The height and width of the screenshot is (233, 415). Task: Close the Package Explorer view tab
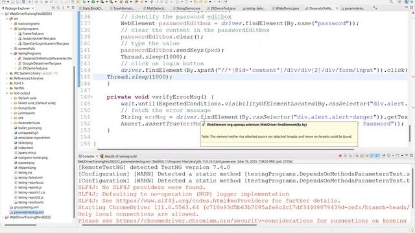[32, 8]
